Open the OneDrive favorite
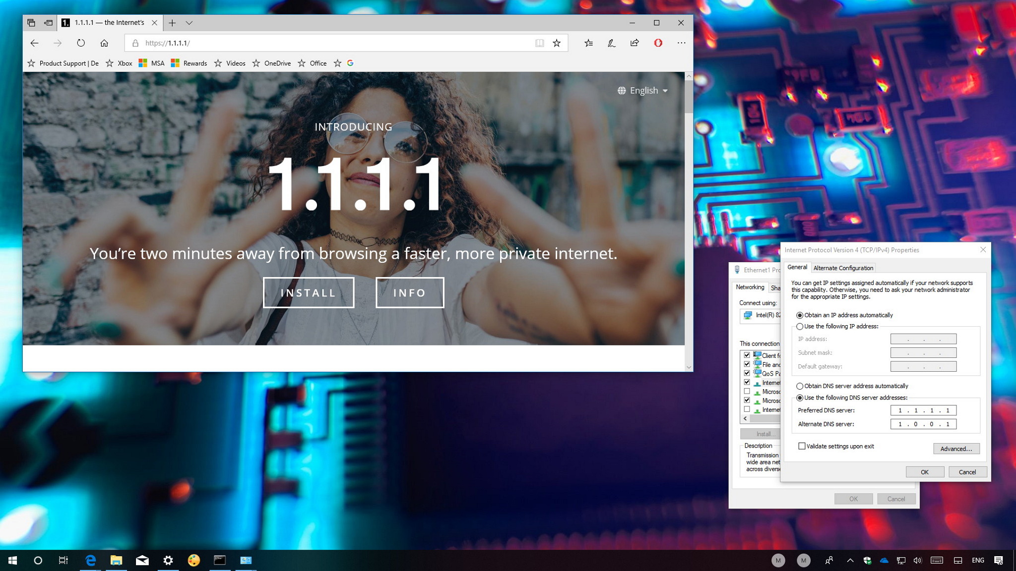The width and height of the screenshot is (1016, 571). [x=271, y=63]
